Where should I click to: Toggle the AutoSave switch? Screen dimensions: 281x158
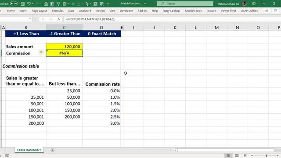[x=14, y=4]
